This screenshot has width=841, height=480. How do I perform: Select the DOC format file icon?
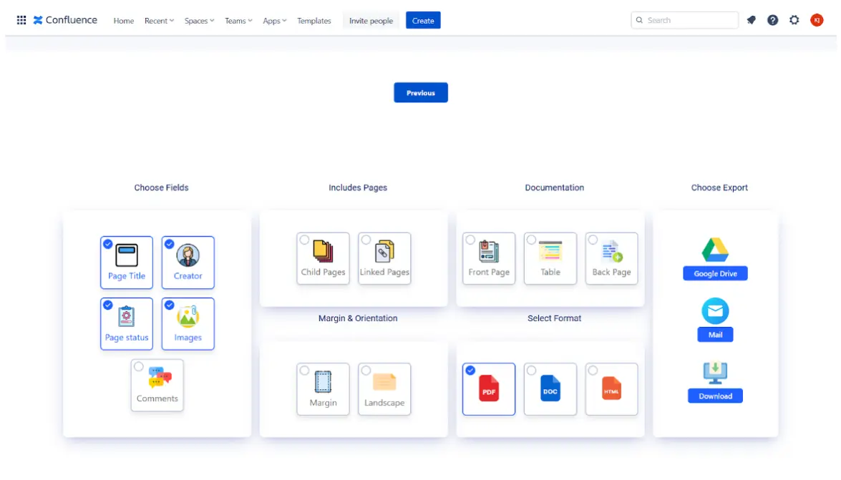(x=550, y=388)
